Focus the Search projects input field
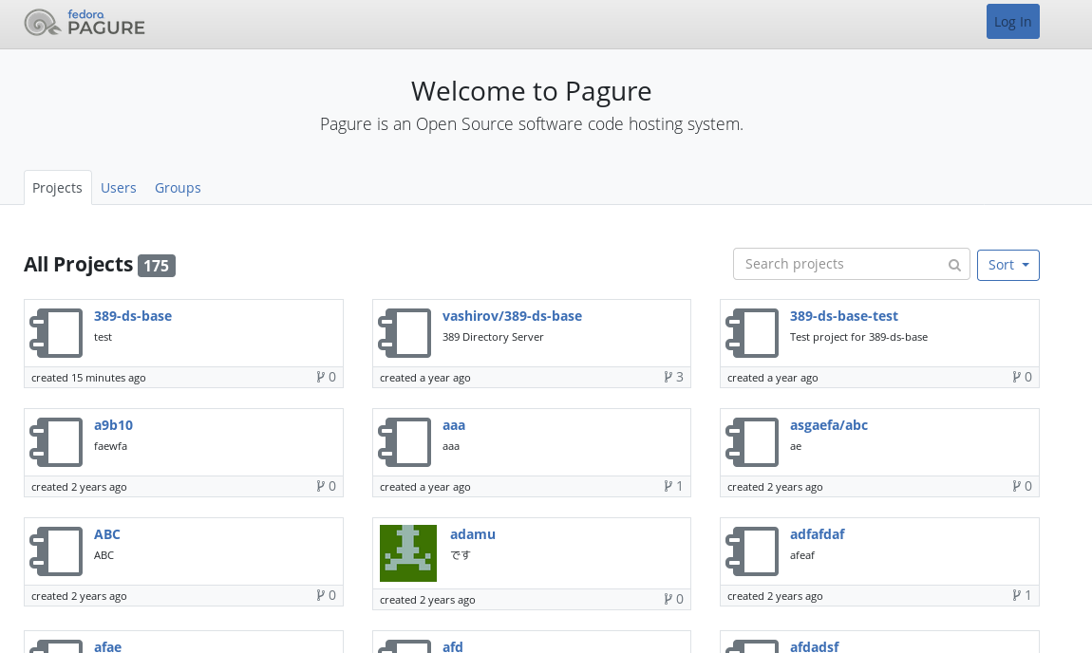The height and width of the screenshot is (653, 1092). click(x=851, y=265)
